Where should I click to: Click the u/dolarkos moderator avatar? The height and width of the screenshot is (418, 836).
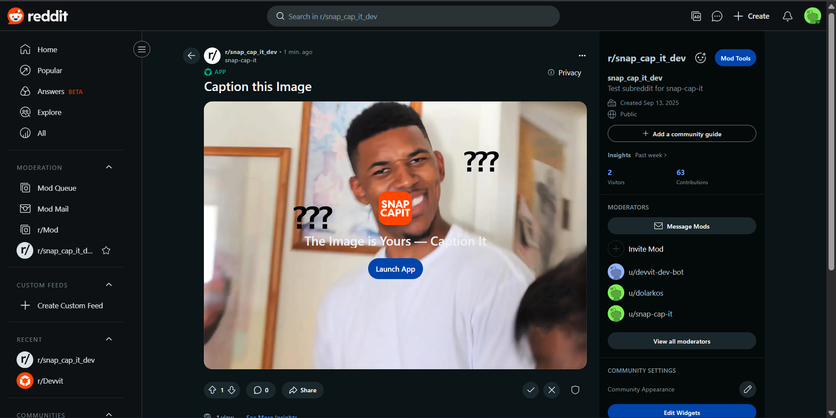point(616,293)
